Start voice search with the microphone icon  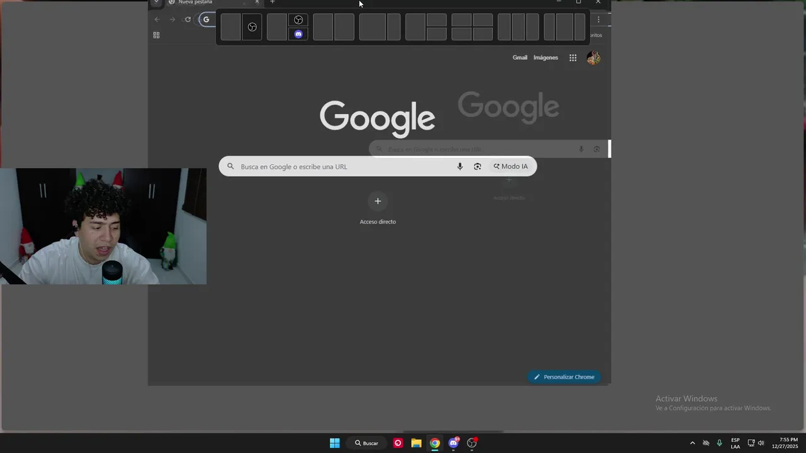pos(460,167)
